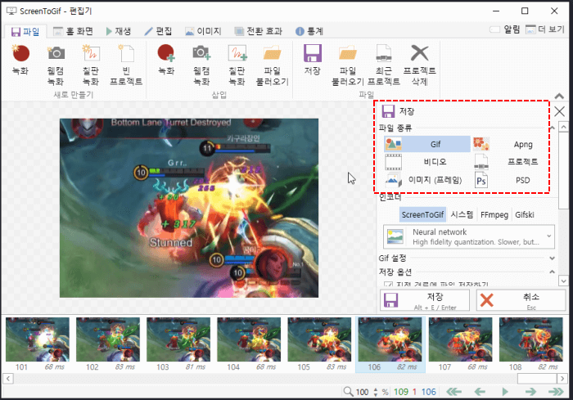
Task: Choose Gifski encoder
Action: pyautogui.click(x=525, y=214)
